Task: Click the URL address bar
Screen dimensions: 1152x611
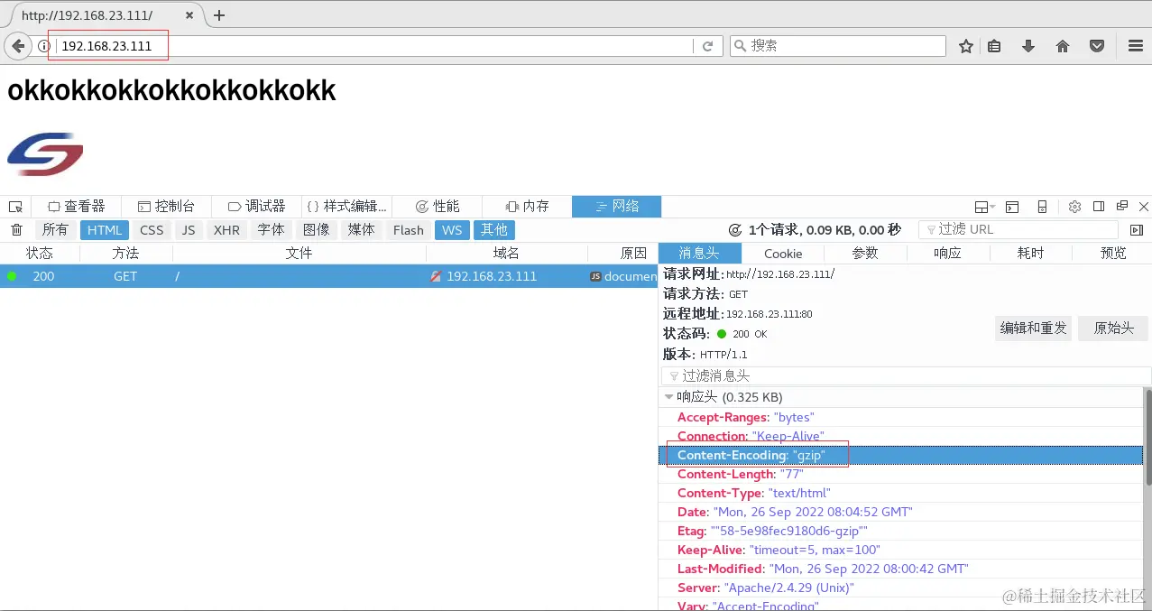Action: coord(374,46)
